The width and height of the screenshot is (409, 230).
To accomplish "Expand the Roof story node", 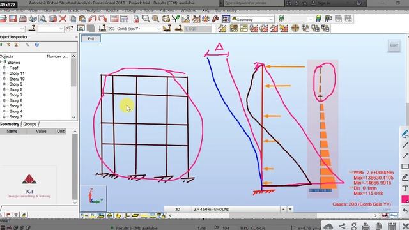I will click(4, 68).
